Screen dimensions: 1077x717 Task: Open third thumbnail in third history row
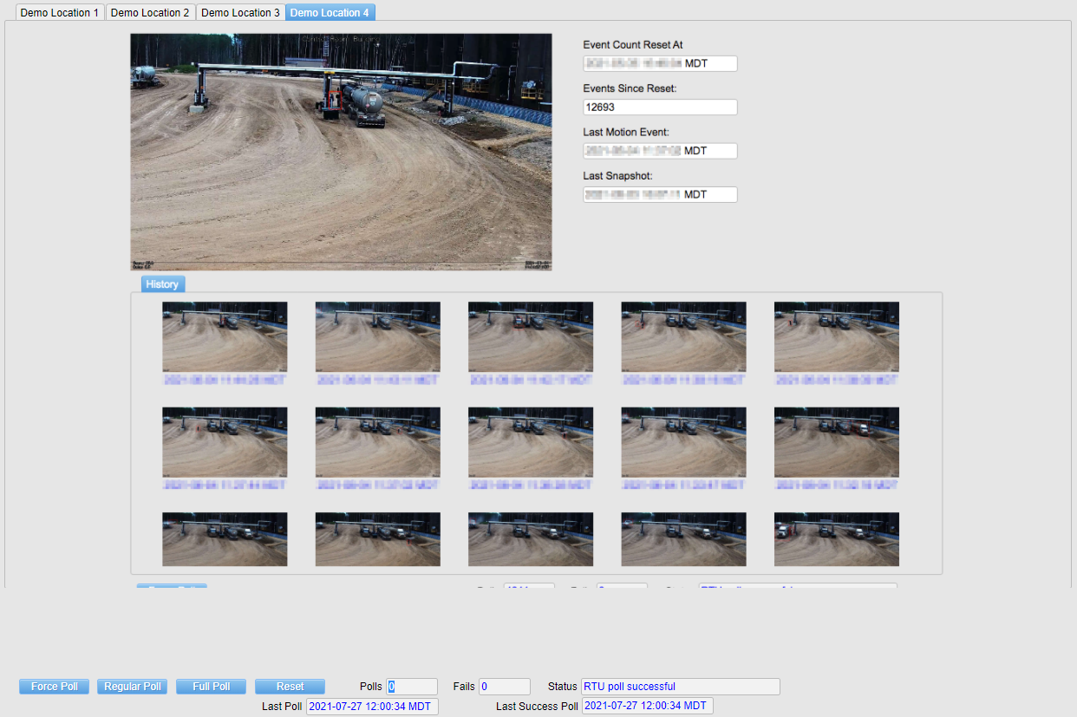[531, 539]
